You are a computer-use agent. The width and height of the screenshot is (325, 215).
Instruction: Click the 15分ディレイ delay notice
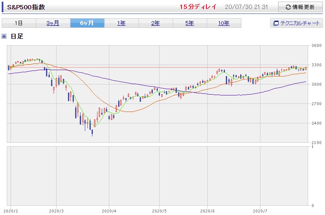pos(198,7)
